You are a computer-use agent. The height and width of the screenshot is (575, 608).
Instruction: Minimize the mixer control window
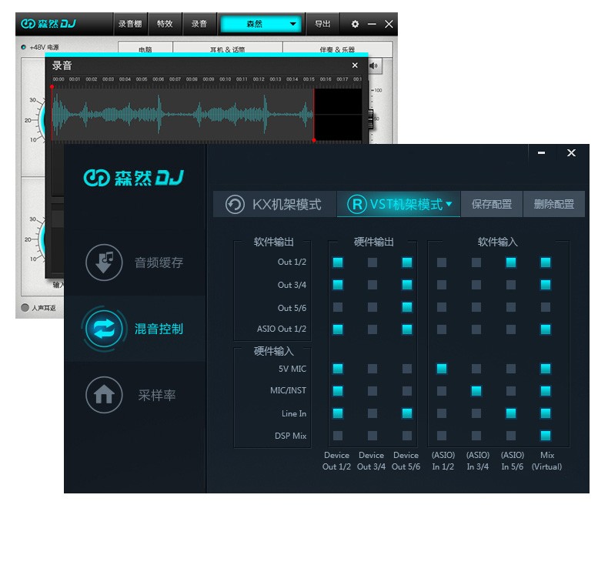(x=542, y=152)
